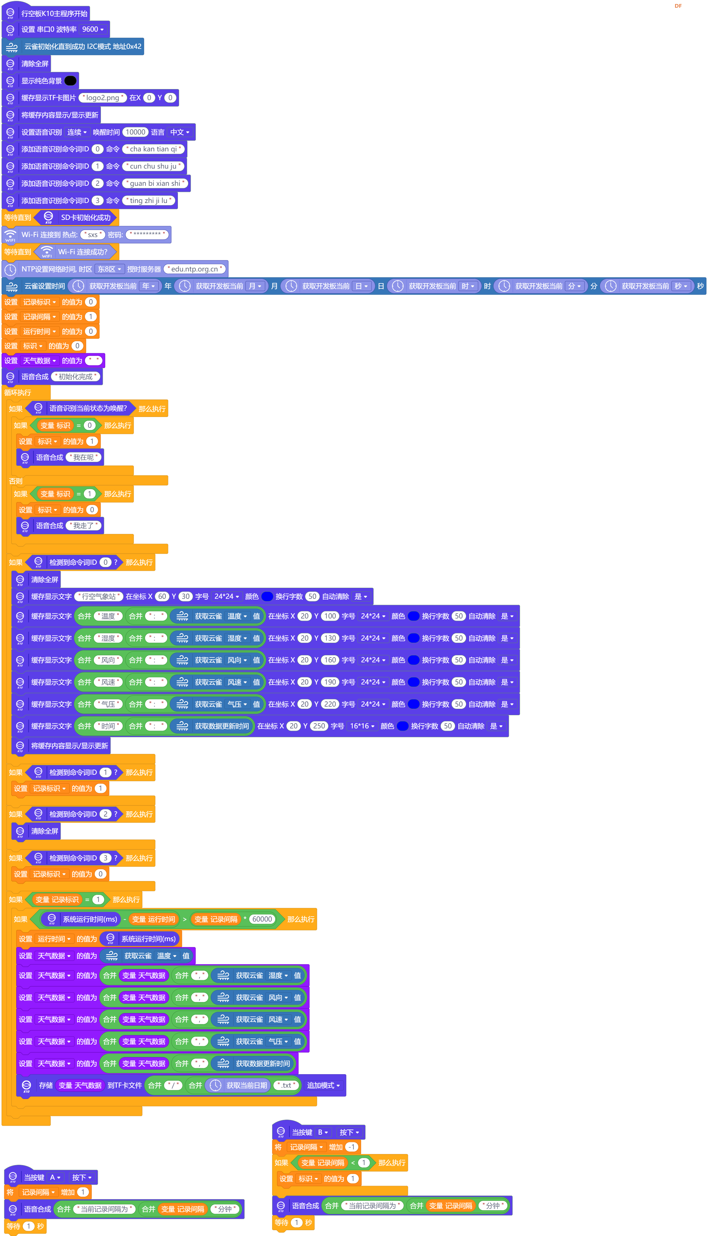Screen dimensions: 708x1236
Task: Click the K10 icon on 语音合成 我在呢 block
Action: click(x=25, y=458)
